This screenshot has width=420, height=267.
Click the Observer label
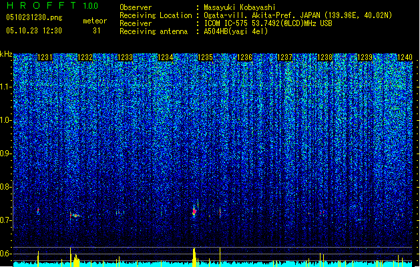click(x=136, y=7)
